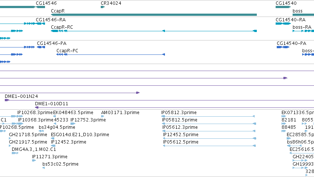Click the DME1-010D11 clone label
The image size is (314, 177).
pos(51,104)
